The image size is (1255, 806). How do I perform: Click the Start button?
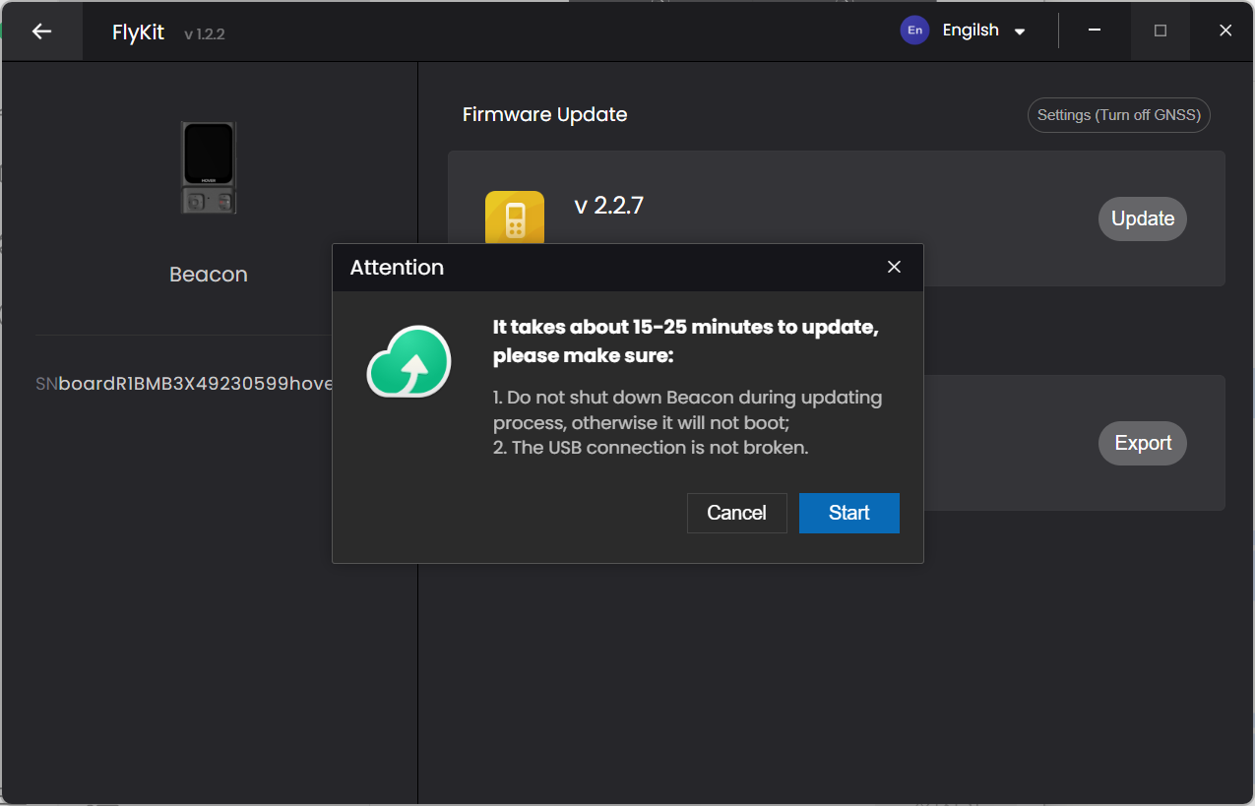coord(848,513)
